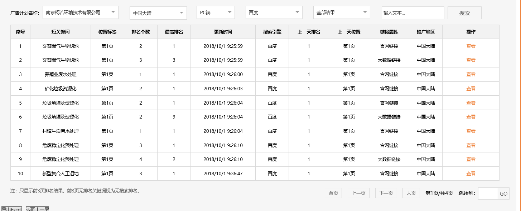Open 查看 details for 养殖业废水处理
Image resolution: width=521 pixels, height=211 pixels.
tap(470, 74)
